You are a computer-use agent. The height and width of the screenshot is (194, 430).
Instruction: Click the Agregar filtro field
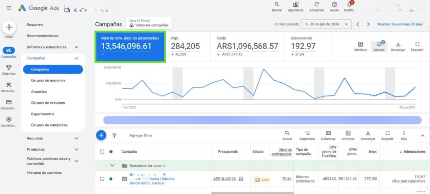pyautogui.click(x=141, y=136)
